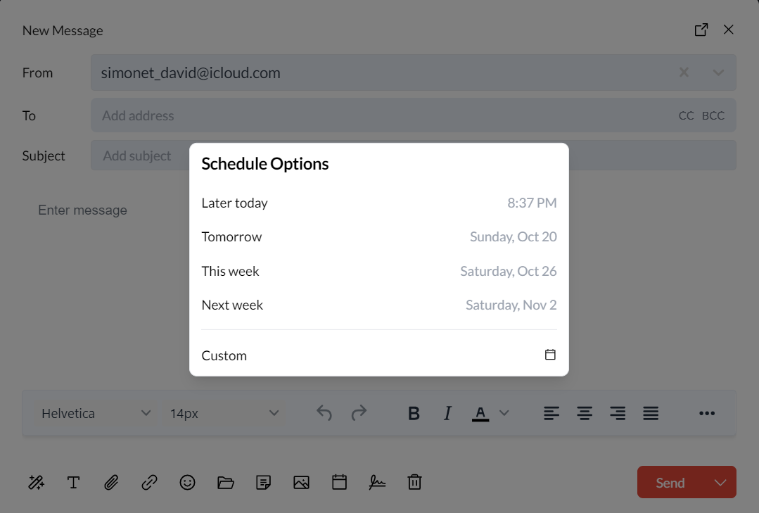Toggle bold formatting
The width and height of the screenshot is (759, 513).
pyautogui.click(x=414, y=414)
